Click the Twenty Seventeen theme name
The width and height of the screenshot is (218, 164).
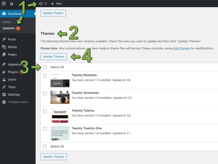85,93
